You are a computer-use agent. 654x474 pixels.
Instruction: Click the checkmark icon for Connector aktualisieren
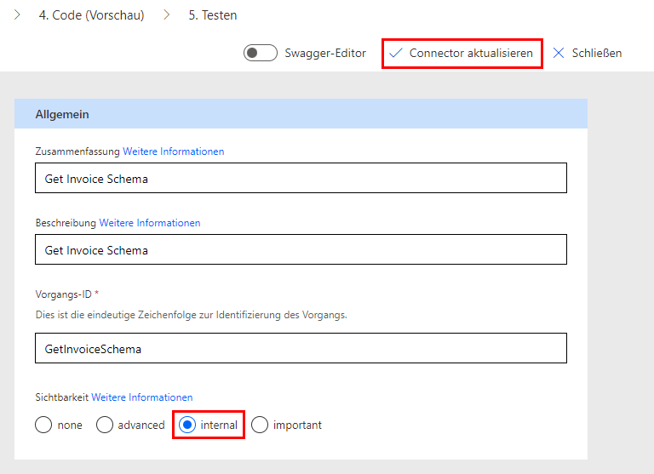coord(395,53)
